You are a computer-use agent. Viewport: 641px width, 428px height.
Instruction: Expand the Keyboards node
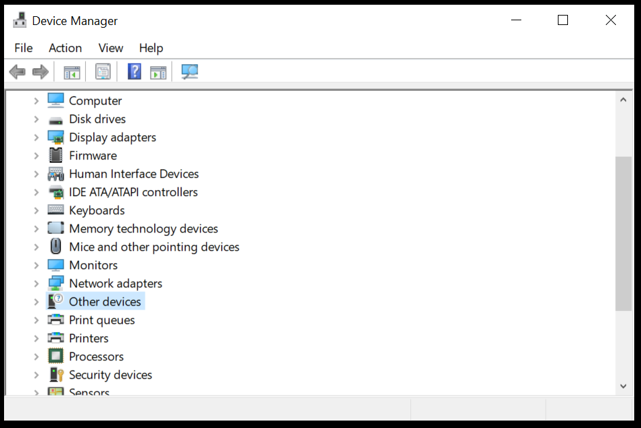coord(37,210)
